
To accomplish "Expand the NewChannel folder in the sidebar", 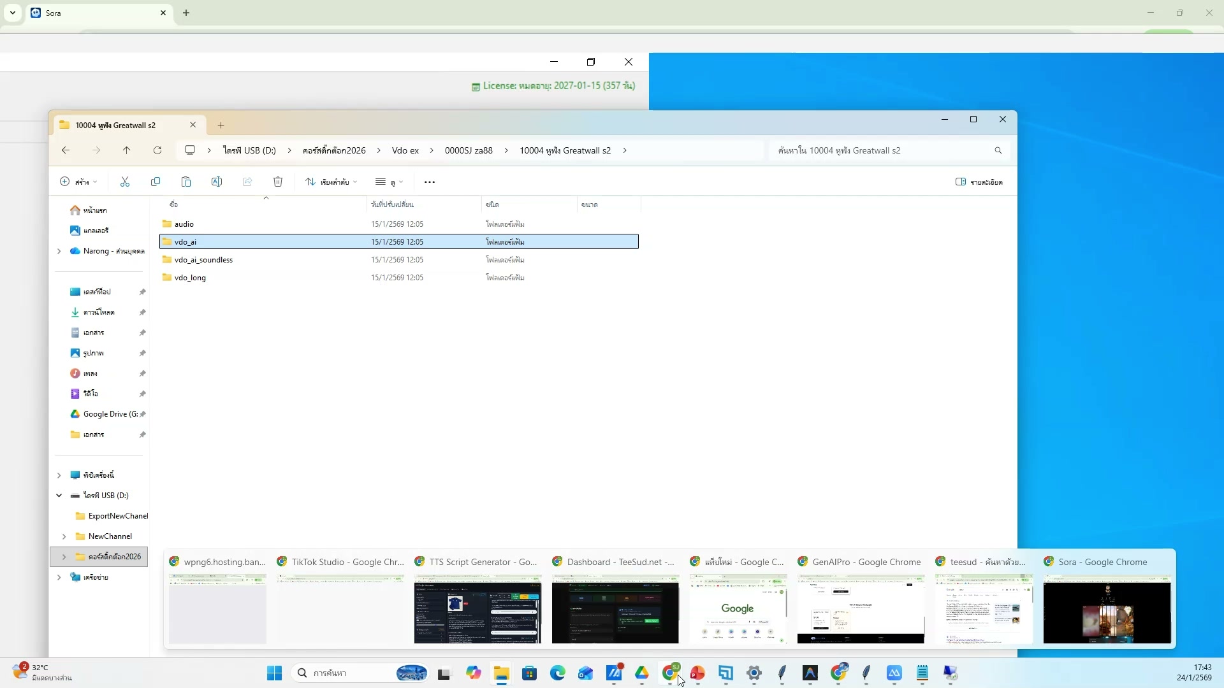I will click(64, 536).
